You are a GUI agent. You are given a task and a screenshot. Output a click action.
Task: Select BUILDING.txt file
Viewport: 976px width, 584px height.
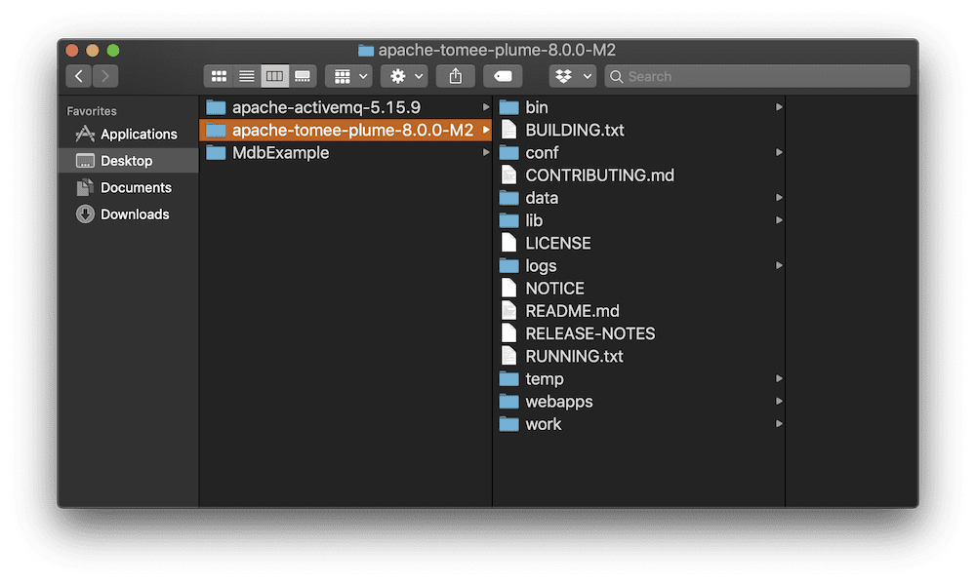click(638, 130)
